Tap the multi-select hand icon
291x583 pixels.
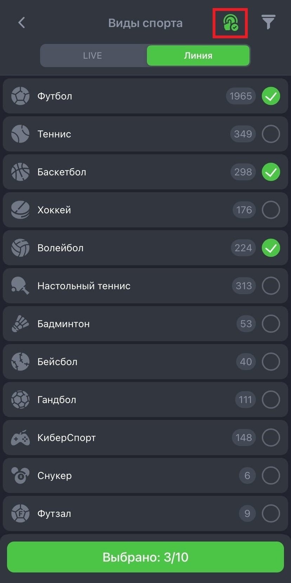pyautogui.click(x=230, y=23)
